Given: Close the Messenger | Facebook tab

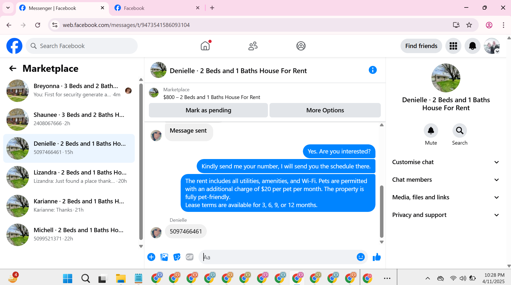Looking at the screenshot, I should point(102,8).
